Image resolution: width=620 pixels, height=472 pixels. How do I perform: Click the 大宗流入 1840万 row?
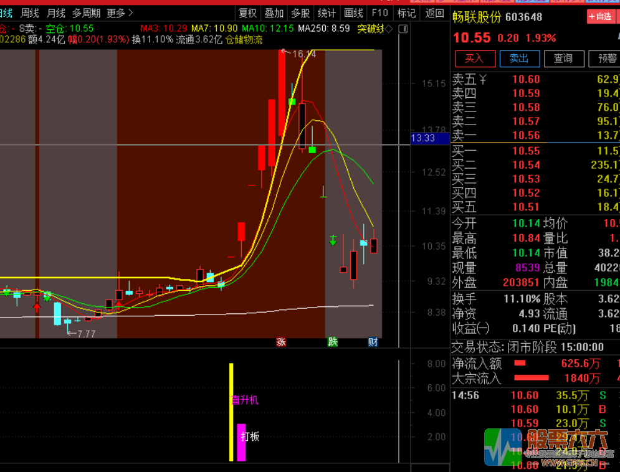535,379
